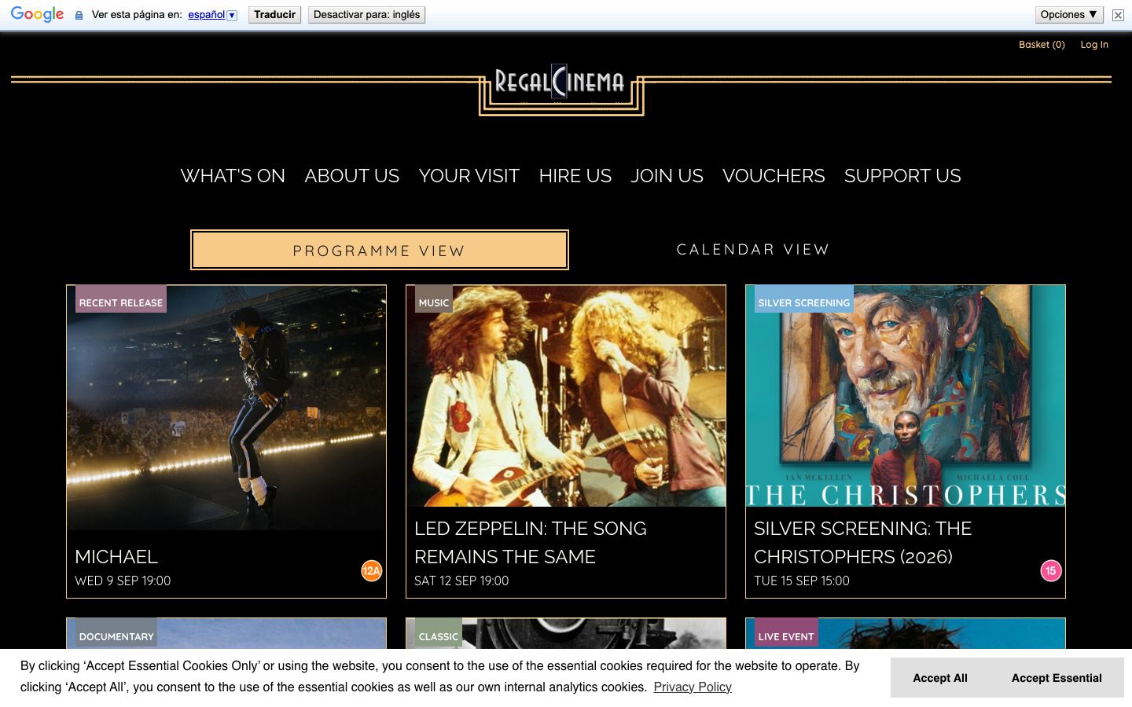The height and width of the screenshot is (707, 1132).
Task: Click the Regal Cinema logo
Action: point(561,88)
